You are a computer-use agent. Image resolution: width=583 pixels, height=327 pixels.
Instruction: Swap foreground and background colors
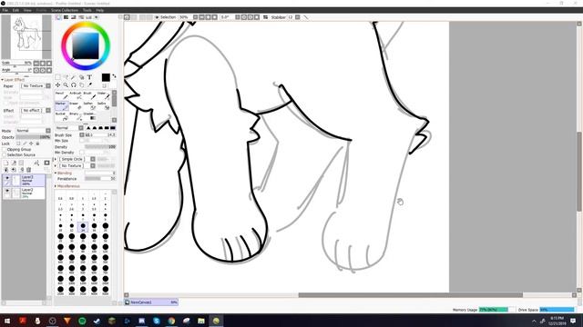(114, 76)
